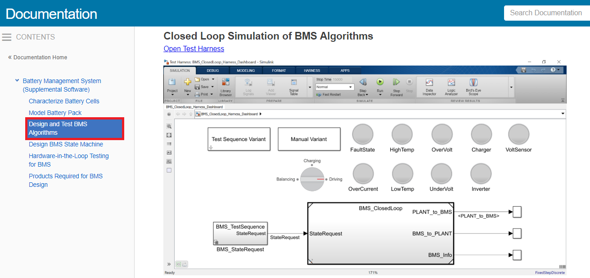Open the Model Battery Pack link
Image resolution: width=590 pixels, height=278 pixels.
(x=55, y=113)
